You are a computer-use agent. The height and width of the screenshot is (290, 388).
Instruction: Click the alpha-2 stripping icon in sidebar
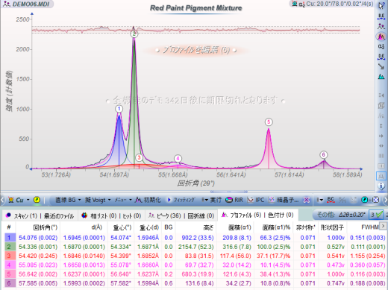click(x=381, y=46)
